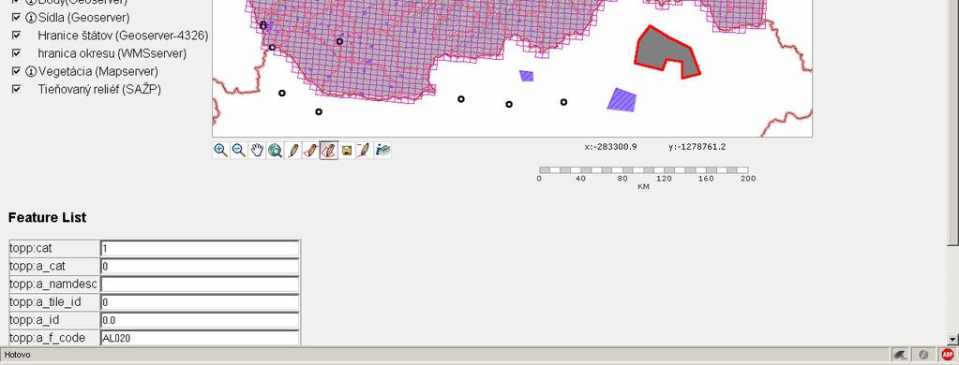The height and width of the screenshot is (365, 959).
Task: Select the draw point pencil tool
Action: point(293,150)
